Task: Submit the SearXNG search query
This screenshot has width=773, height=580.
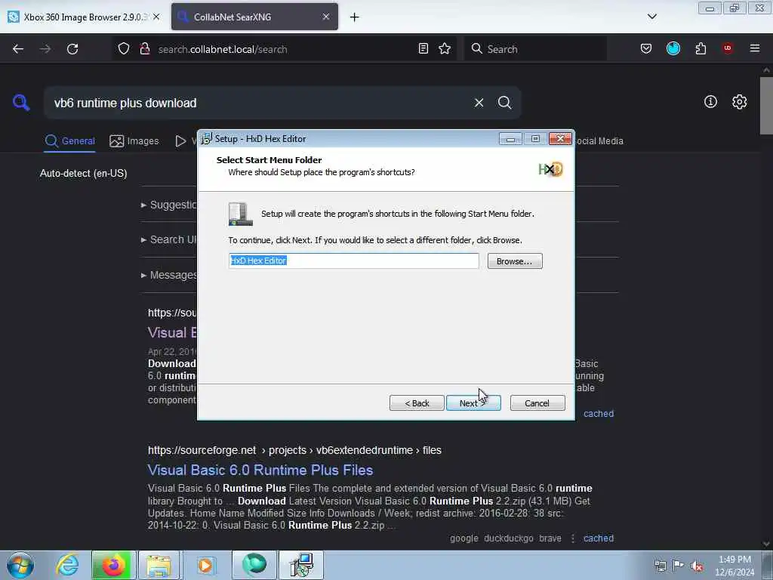Action: tap(505, 103)
